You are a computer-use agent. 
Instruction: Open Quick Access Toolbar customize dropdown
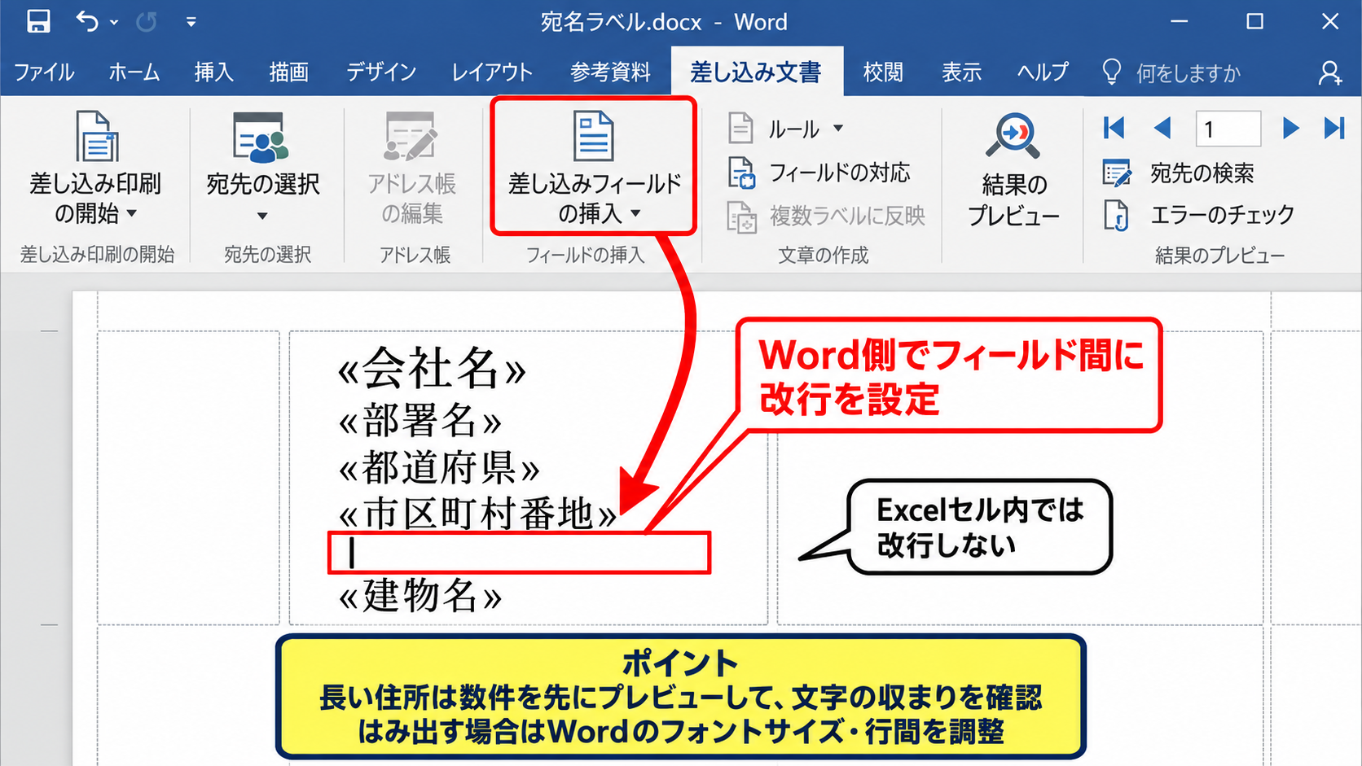[x=191, y=22]
